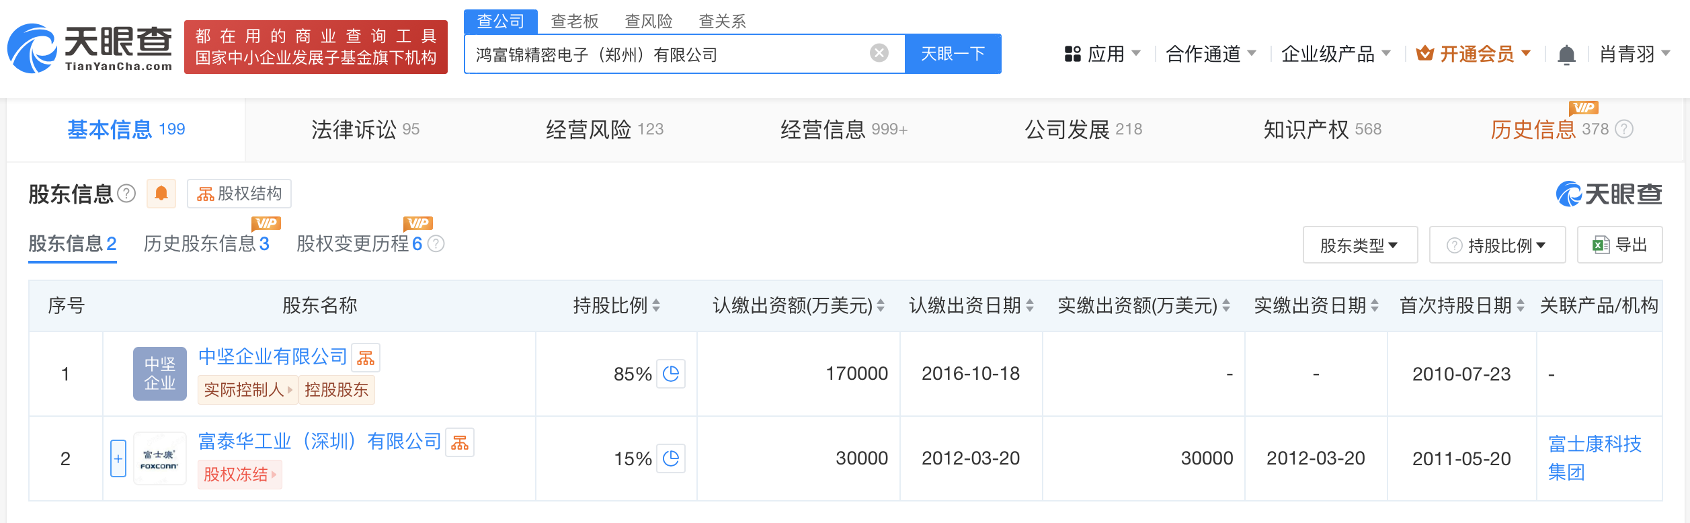Click pie chart icon next to 85%

(x=670, y=374)
